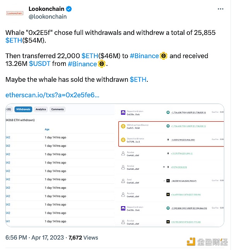Click the Binance icon beside 'Deposit to Binance'

[x=123, y=140]
